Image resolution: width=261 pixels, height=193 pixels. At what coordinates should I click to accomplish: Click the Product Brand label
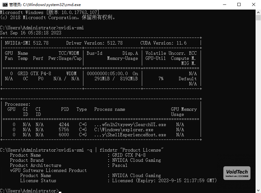pyautogui.click(x=27, y=160)
